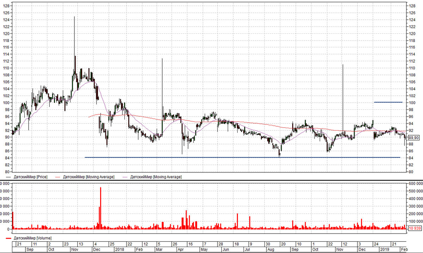Click the date tick labeled 24
This screenshot has height=253, width=423.
tap(376, 244)
